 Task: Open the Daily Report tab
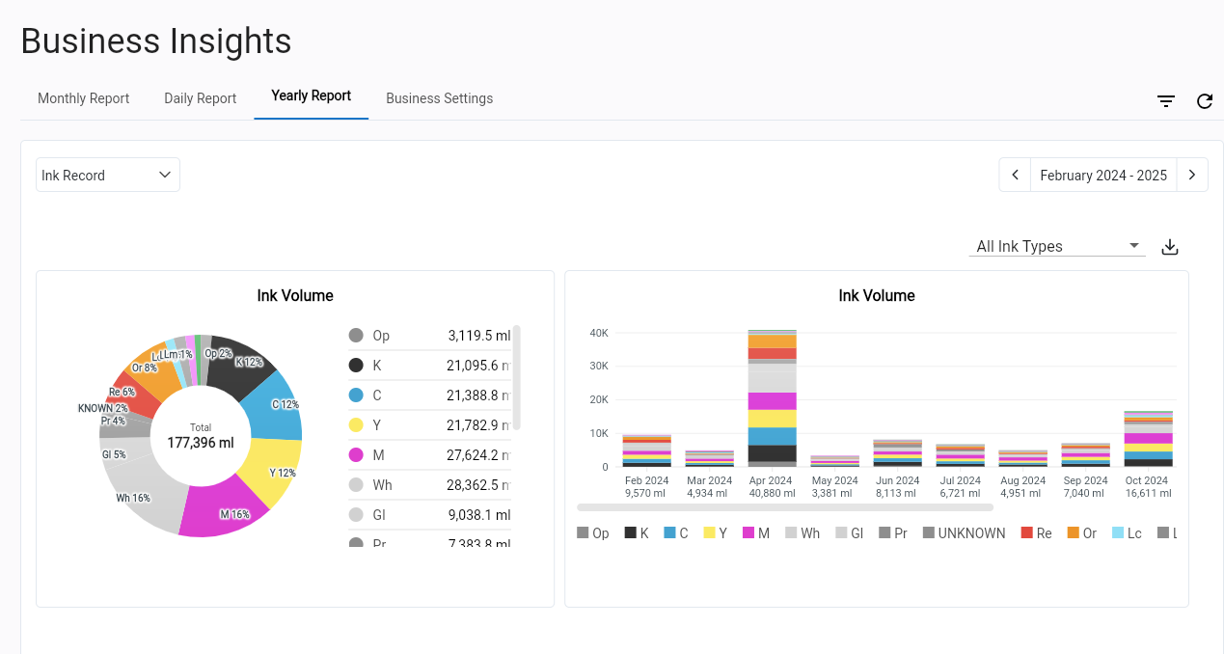[201, 98]
